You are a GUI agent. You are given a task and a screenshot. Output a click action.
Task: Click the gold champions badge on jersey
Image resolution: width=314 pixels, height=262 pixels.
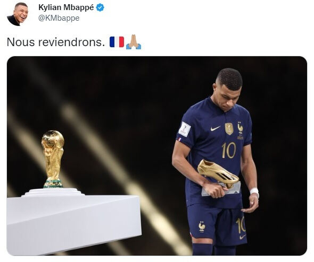click(229, 129)
